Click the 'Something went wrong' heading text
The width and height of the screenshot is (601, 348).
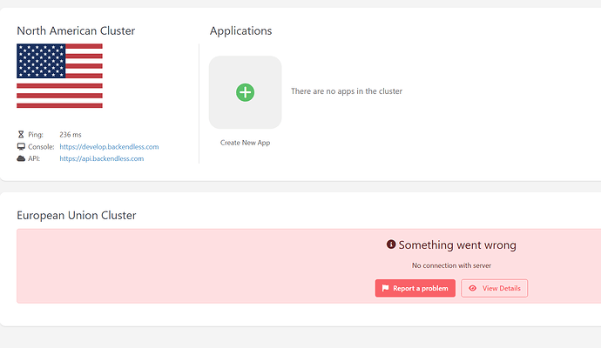click(x=457, y=245)
